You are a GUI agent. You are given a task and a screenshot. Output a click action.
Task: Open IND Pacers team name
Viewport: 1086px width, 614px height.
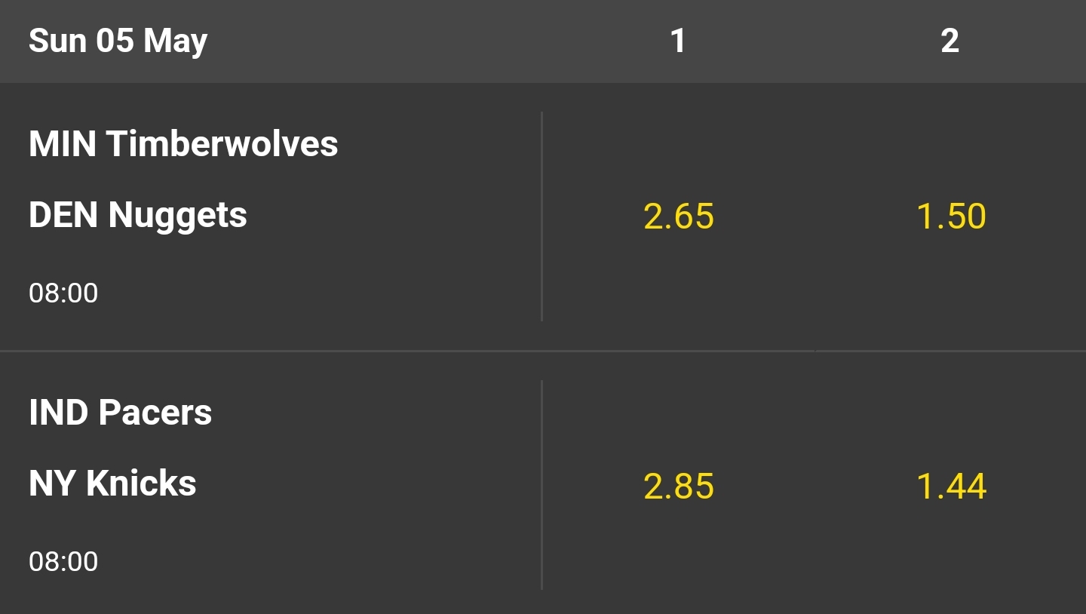point(121,413)
